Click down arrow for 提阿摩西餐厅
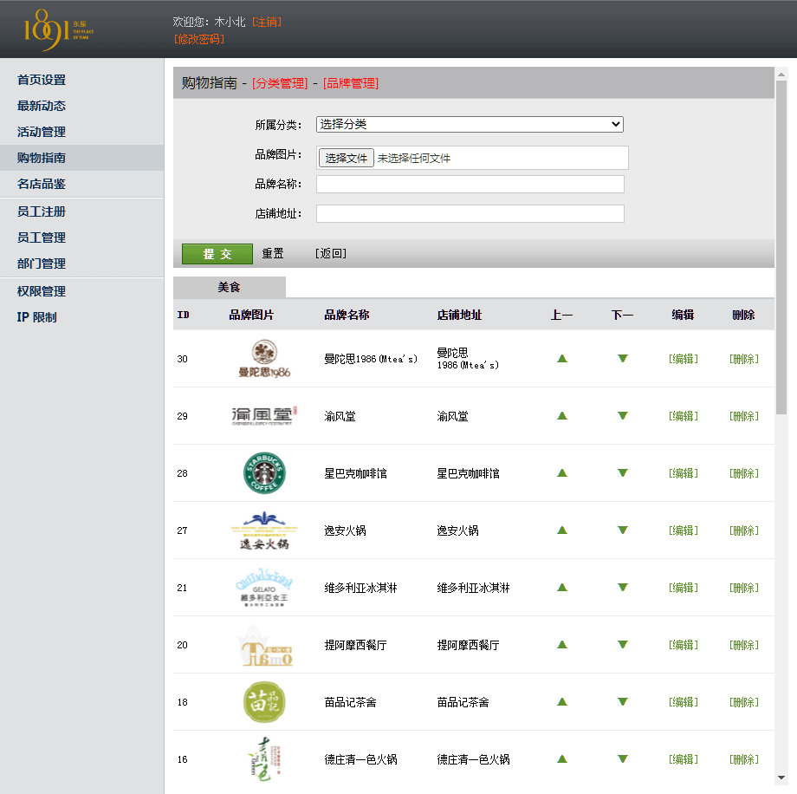The image size is (797, 794). 623,644
